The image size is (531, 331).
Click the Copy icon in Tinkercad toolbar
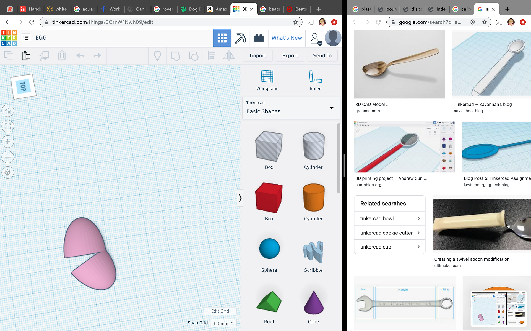pos(9,56)
